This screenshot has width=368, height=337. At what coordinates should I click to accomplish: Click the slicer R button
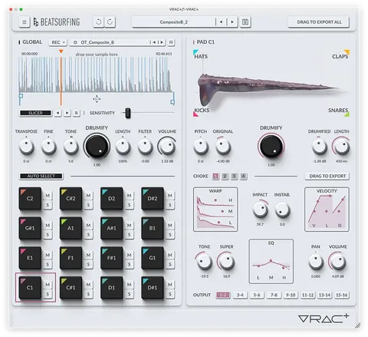point(76,113)
